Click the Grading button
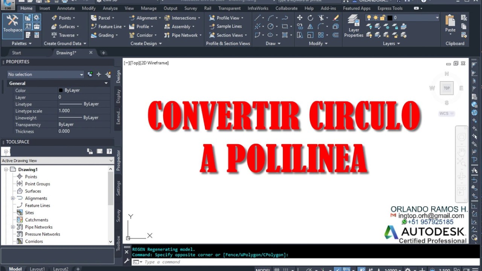The width and height of the screenshot is (482, 271). pos(104,35)
